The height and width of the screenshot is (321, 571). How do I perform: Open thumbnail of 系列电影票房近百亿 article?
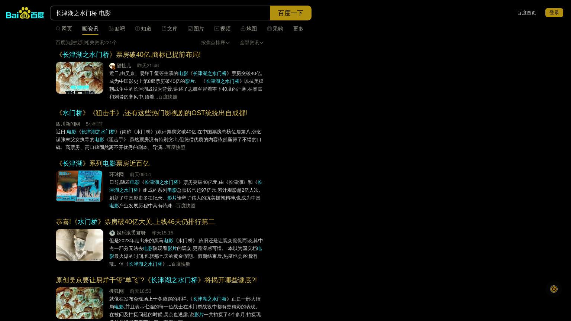pyautogui.click(x=80, y=186)
